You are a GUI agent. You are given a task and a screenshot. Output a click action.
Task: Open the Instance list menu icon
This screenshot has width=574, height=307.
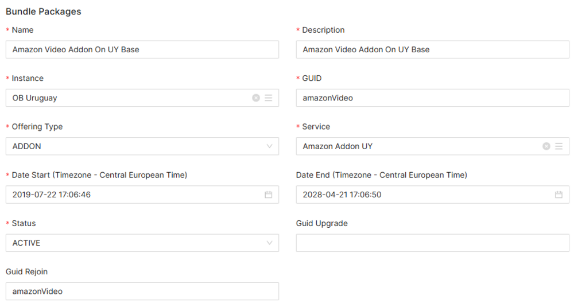pos(269,98)
